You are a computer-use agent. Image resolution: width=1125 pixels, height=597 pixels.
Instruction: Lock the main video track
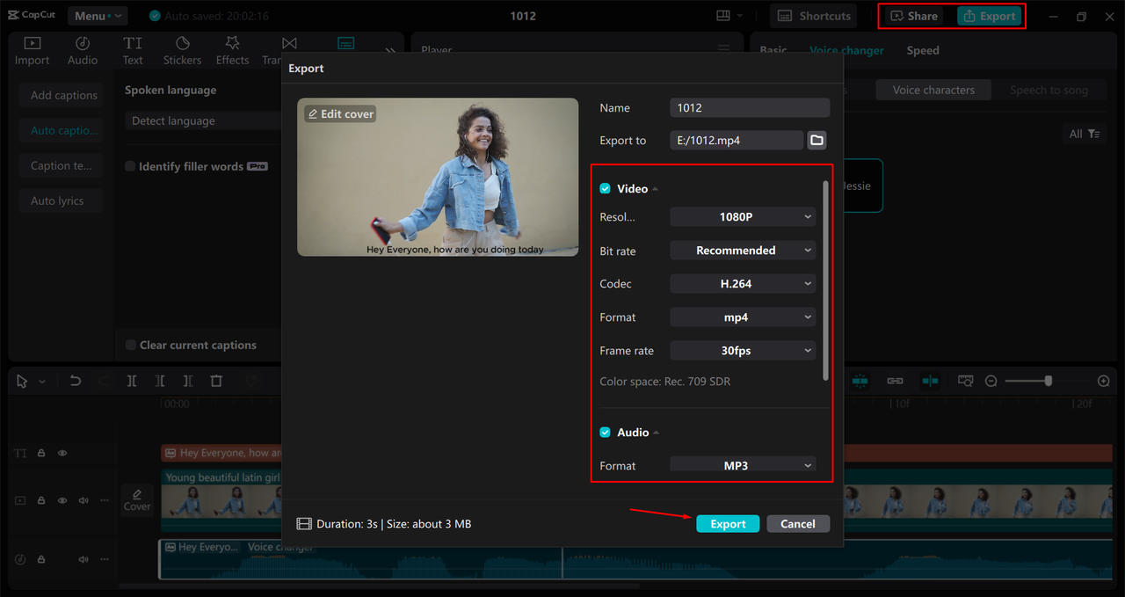pyautogui.click(x=41, y=500)
